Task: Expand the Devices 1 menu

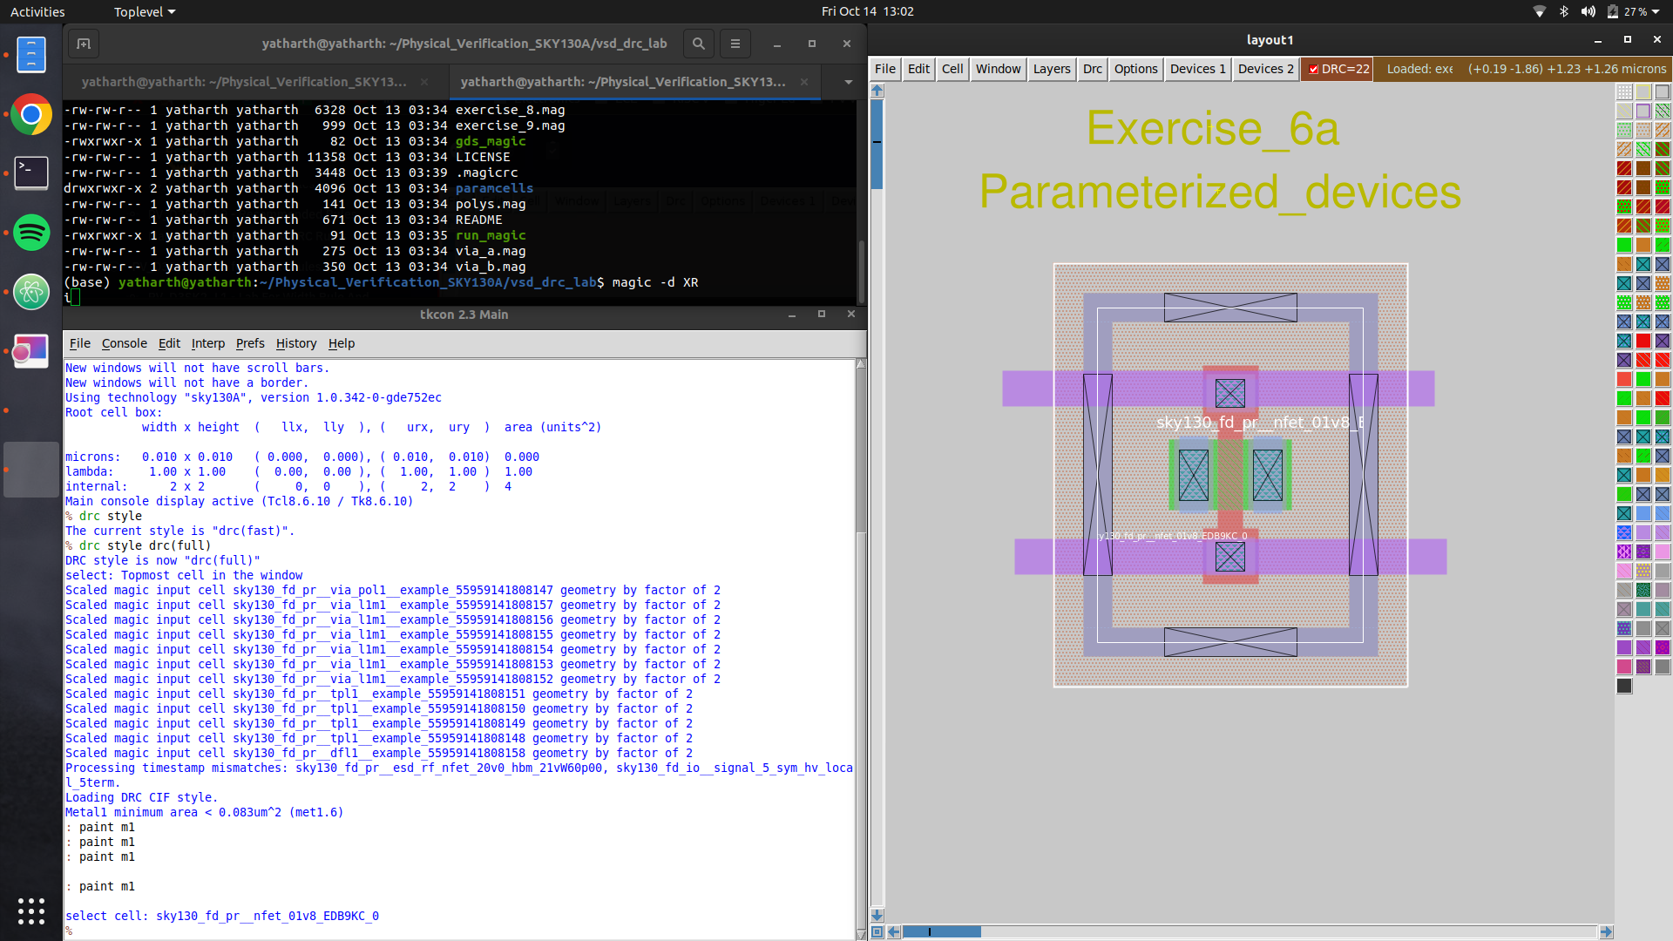Action: tap(1198, 69)
